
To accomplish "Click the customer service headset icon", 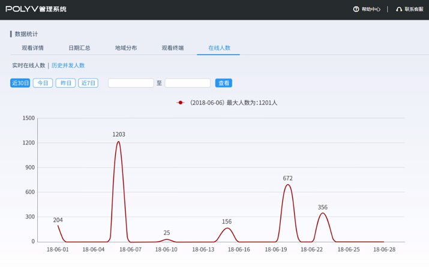I will point(399,10).
